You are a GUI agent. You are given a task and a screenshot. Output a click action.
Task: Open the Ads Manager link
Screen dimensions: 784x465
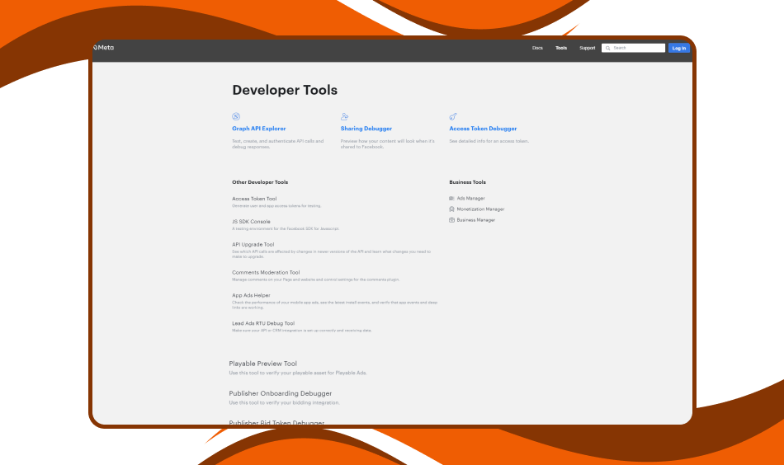[x=470, y=199]
